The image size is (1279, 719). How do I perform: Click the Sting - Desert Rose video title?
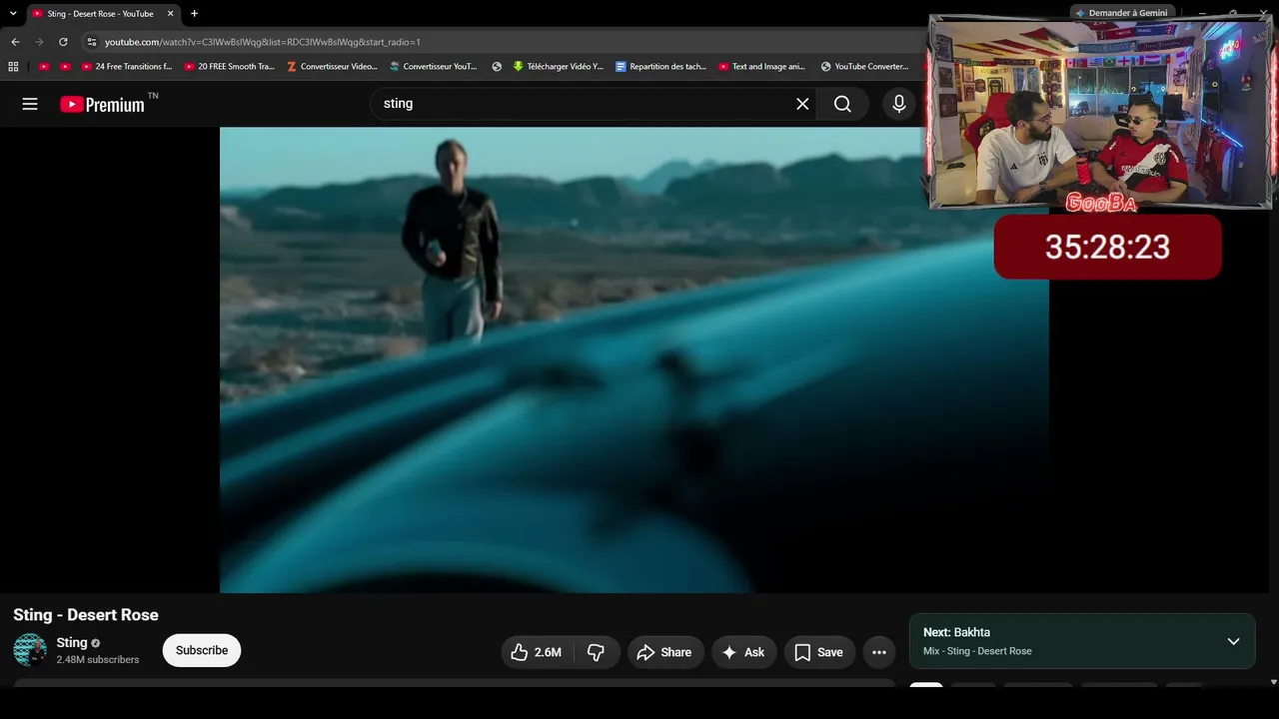point(86,615)
